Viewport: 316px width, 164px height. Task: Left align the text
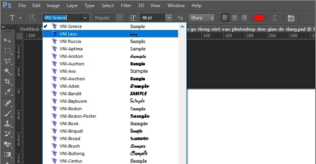point(225,18)
